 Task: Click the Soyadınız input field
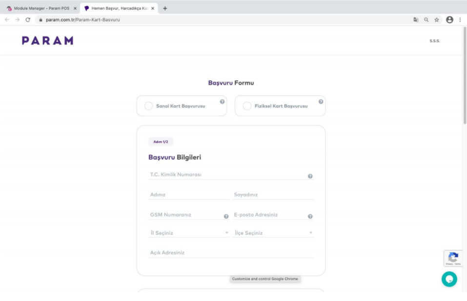point(273,195)
